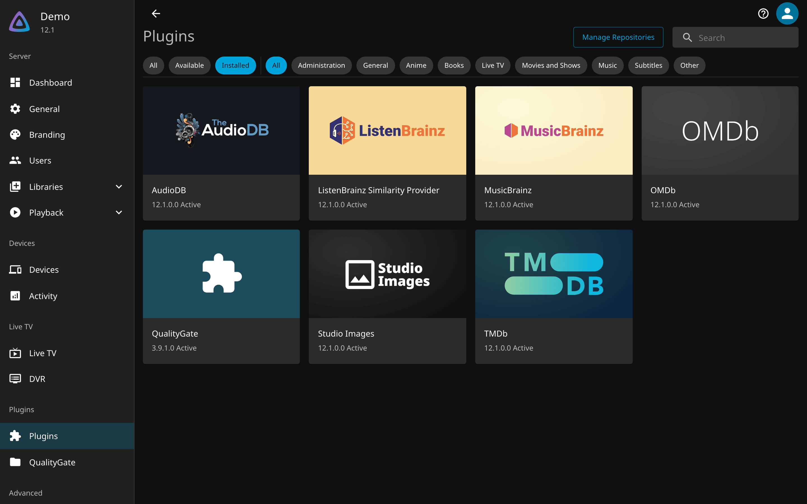Open the Studio Images plugin card
Screen dimensions: 807x504
tap(388, 297)
